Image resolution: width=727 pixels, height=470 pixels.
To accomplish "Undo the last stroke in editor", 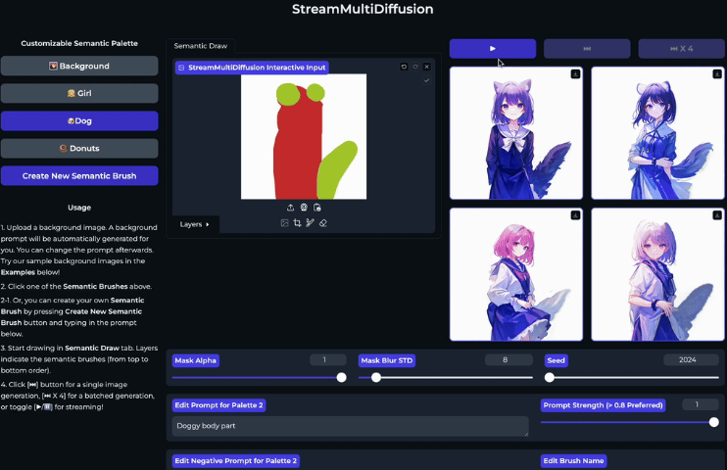I will click(x=404, y=67).
